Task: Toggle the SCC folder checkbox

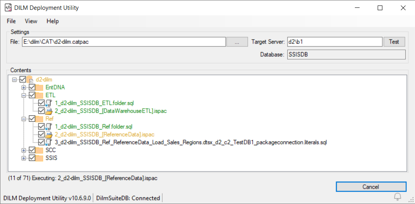Action: coord(32,150)
